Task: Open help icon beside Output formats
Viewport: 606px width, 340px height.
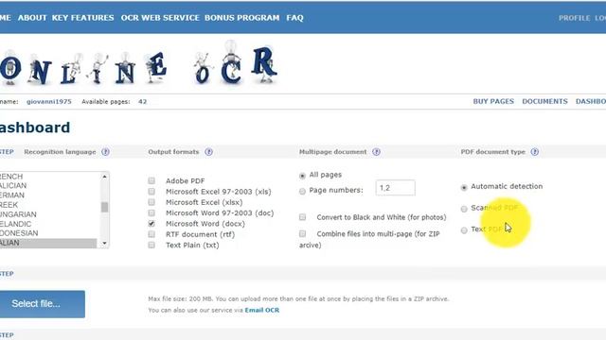Action: coord(208,152)
